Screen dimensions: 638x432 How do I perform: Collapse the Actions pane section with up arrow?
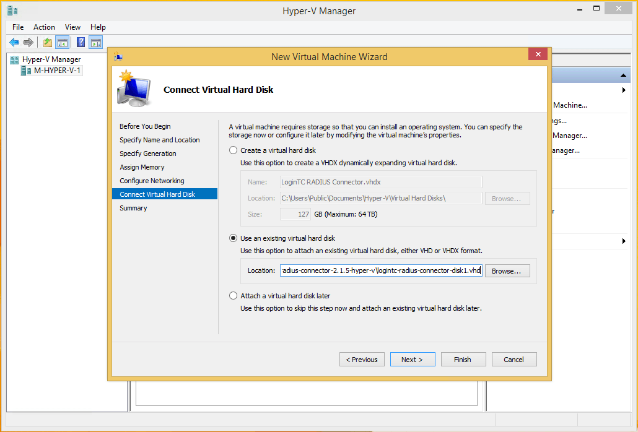pos(623,75)
